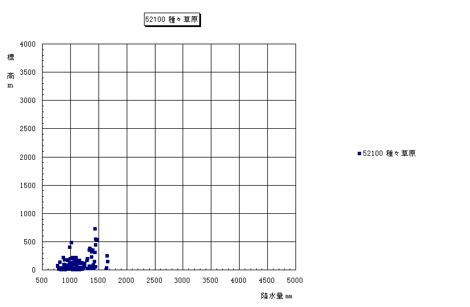Pick the 3000 label on horizontal axis

[x=183, y=281]
